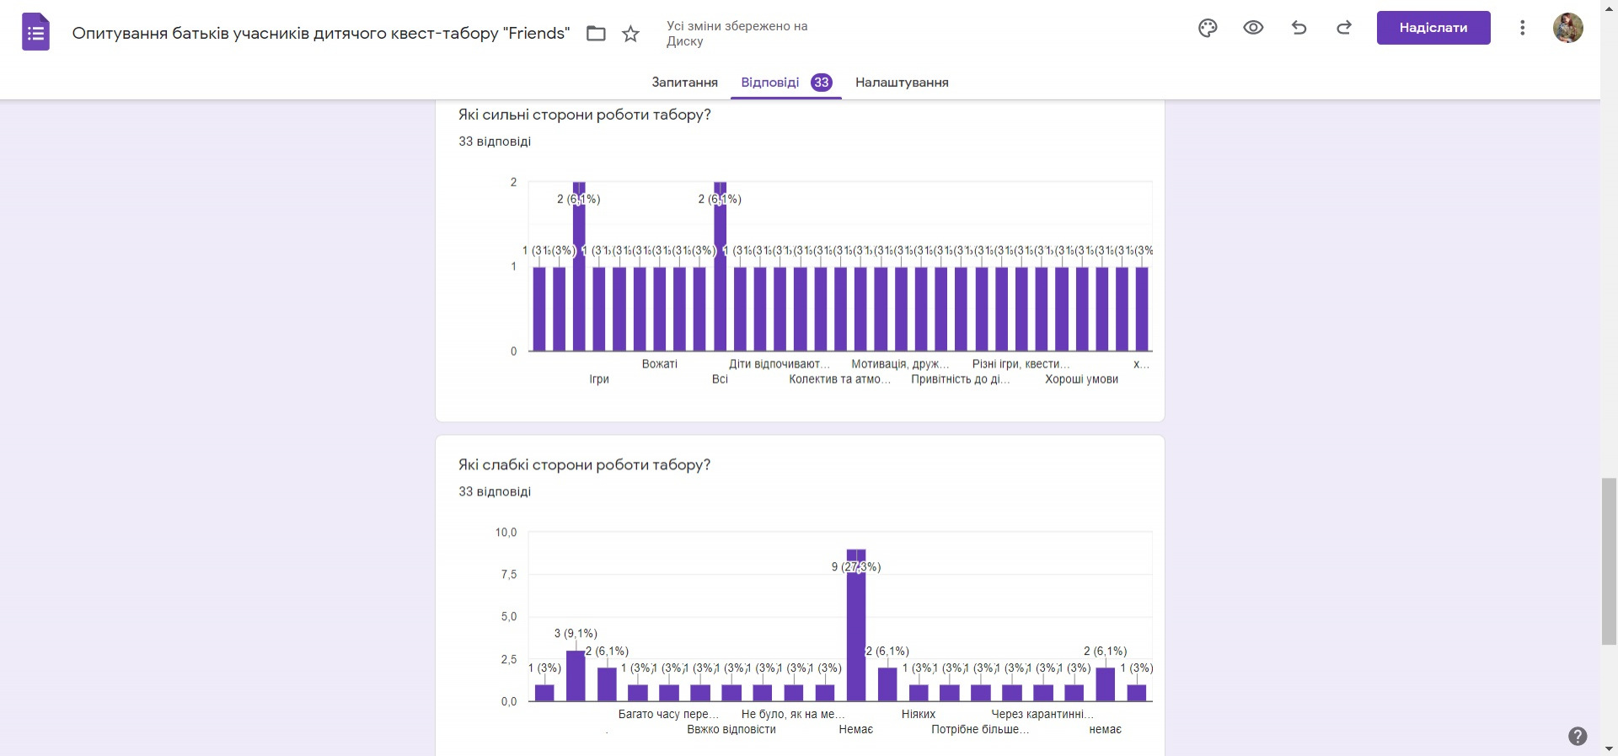1618x756 pixels.
Task: Click the tallest 9 (27,3%) bar for Немає
Action: tap(855, 628)
